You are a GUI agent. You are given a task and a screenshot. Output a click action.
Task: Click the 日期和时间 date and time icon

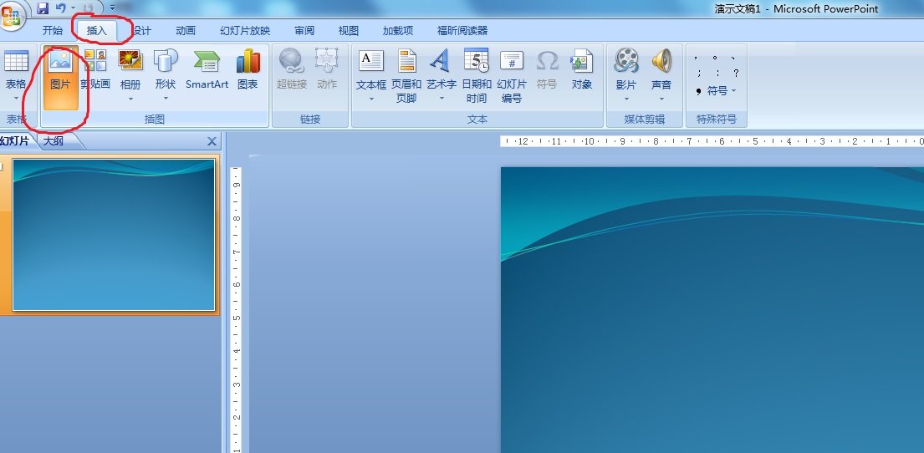(x=476, y=77)
